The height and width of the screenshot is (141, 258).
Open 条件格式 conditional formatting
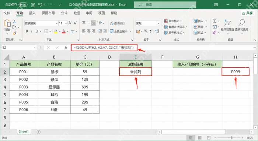[173, 21]
